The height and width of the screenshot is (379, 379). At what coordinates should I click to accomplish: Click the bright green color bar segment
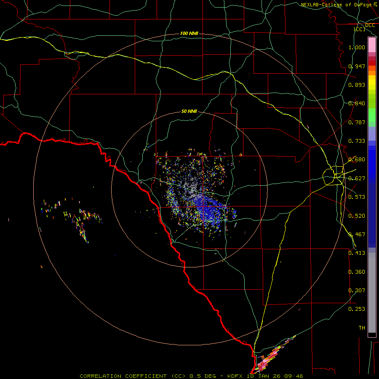pos(372,115)
